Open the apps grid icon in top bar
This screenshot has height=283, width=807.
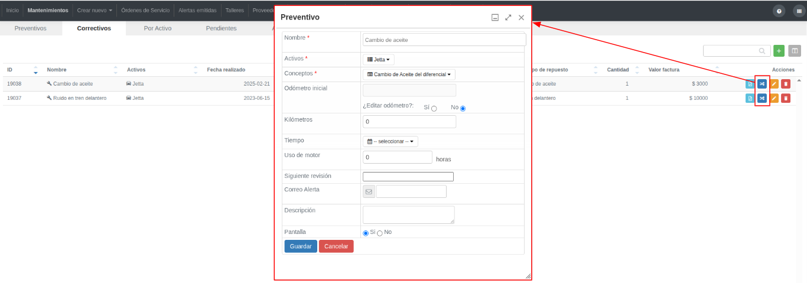coord(798,11)
